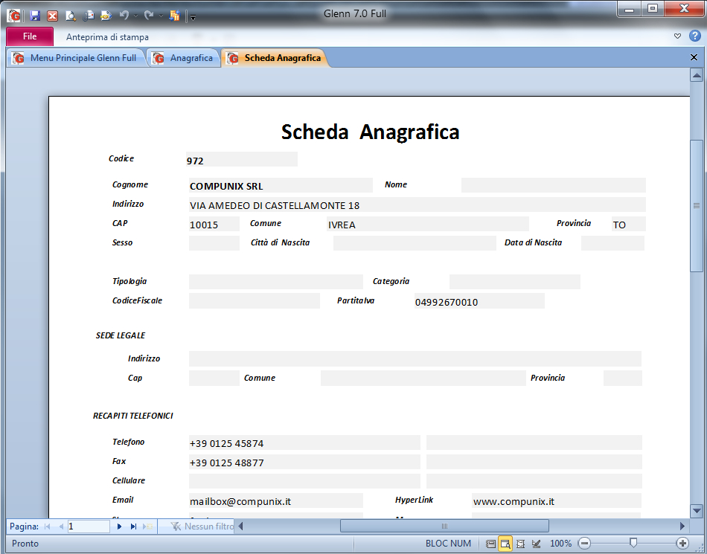Click the Glenn application logo icon in the title bar
This screenshot has height=554, width=707.
click(x=14, y=16)
